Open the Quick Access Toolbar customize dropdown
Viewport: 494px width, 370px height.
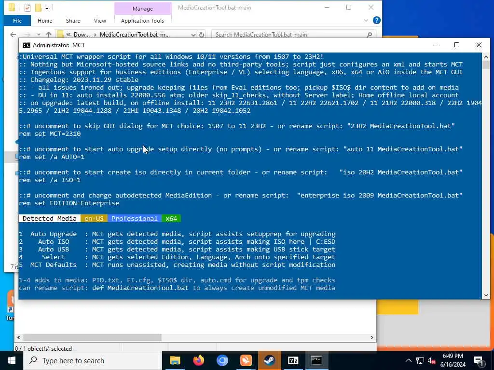pyautogui.click(x=47, y=8)
